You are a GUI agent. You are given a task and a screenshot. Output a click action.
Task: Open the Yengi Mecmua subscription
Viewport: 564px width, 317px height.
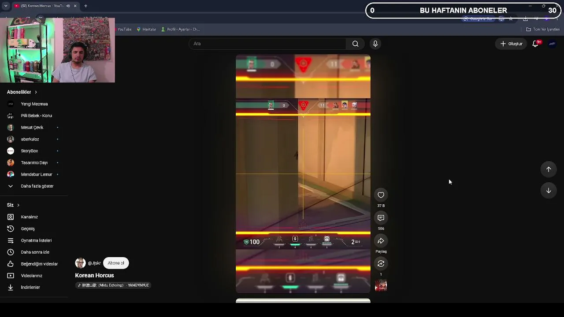click(x=34, y=104)
